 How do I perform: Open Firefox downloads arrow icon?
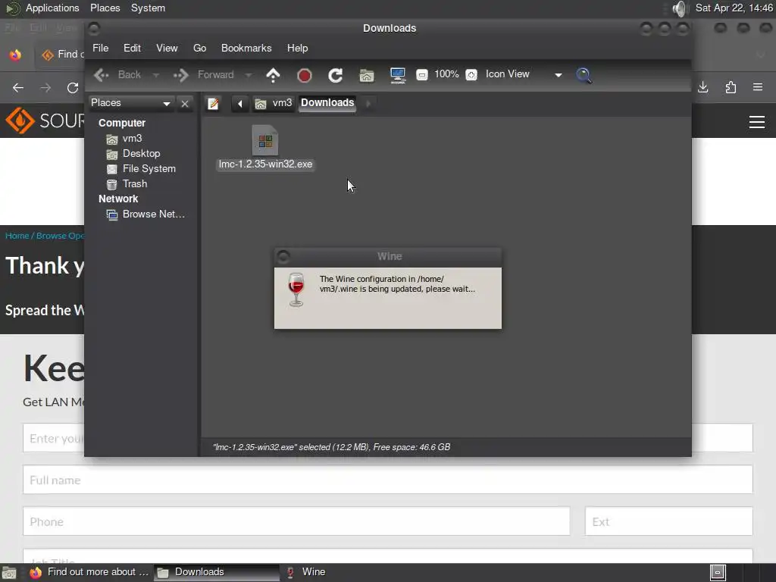(x=703, y=88)
